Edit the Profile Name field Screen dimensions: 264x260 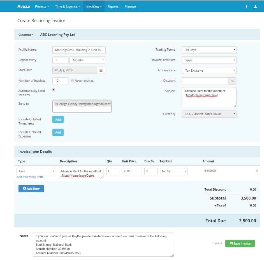79,50
